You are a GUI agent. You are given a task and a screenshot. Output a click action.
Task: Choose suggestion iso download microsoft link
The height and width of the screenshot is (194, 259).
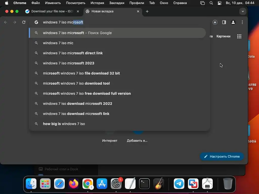[x=117, y=114]
